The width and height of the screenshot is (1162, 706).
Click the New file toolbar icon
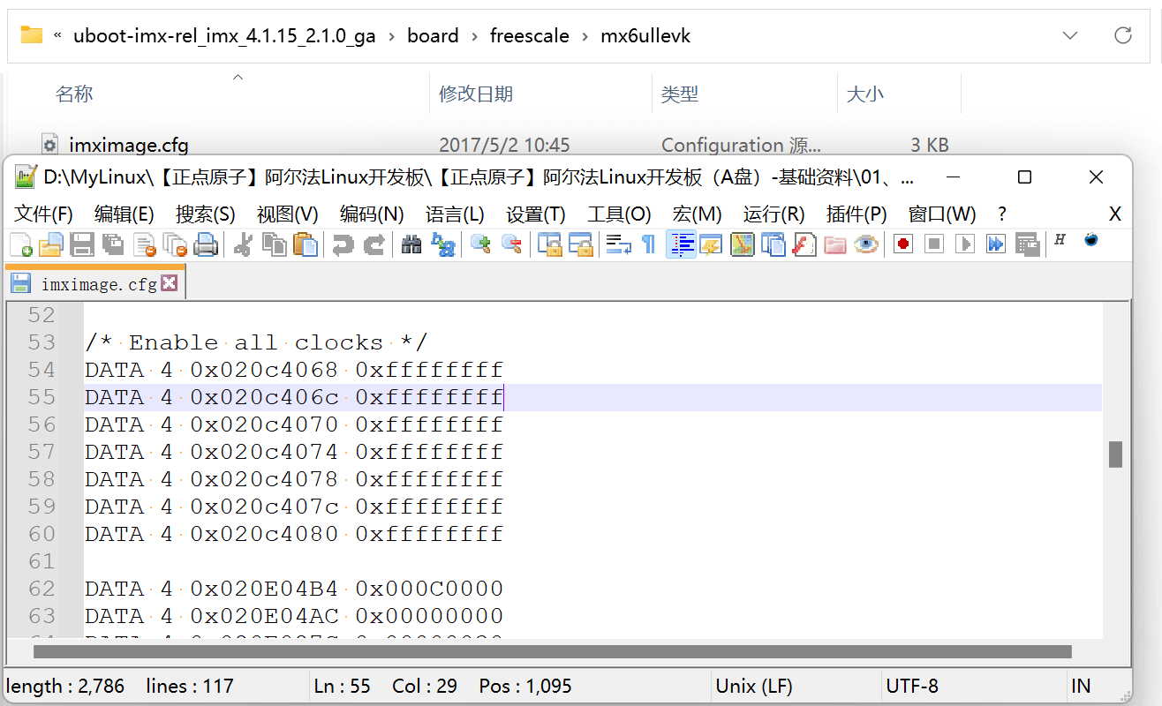click(x=20, y=244)
